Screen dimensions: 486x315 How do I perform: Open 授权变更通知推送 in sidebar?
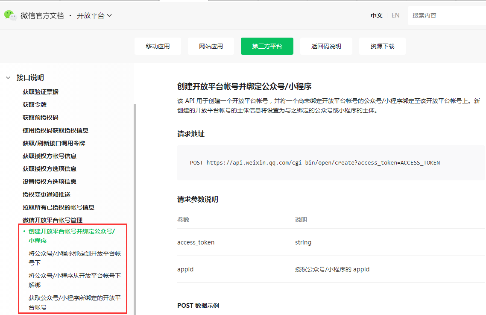47,194
